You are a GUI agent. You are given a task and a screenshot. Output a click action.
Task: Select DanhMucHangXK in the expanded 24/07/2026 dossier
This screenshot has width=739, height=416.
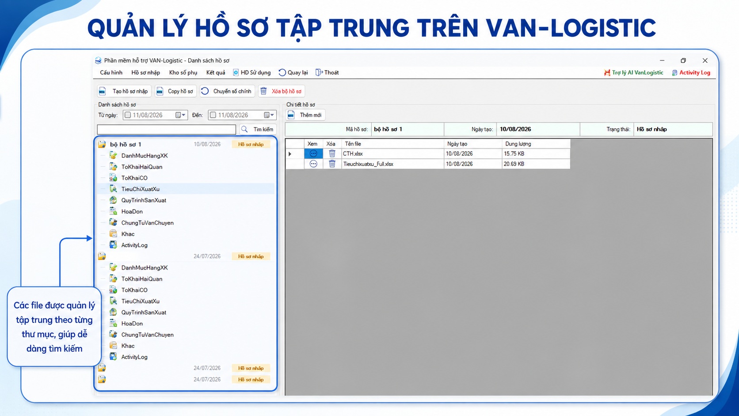click(x=145, y=267)
